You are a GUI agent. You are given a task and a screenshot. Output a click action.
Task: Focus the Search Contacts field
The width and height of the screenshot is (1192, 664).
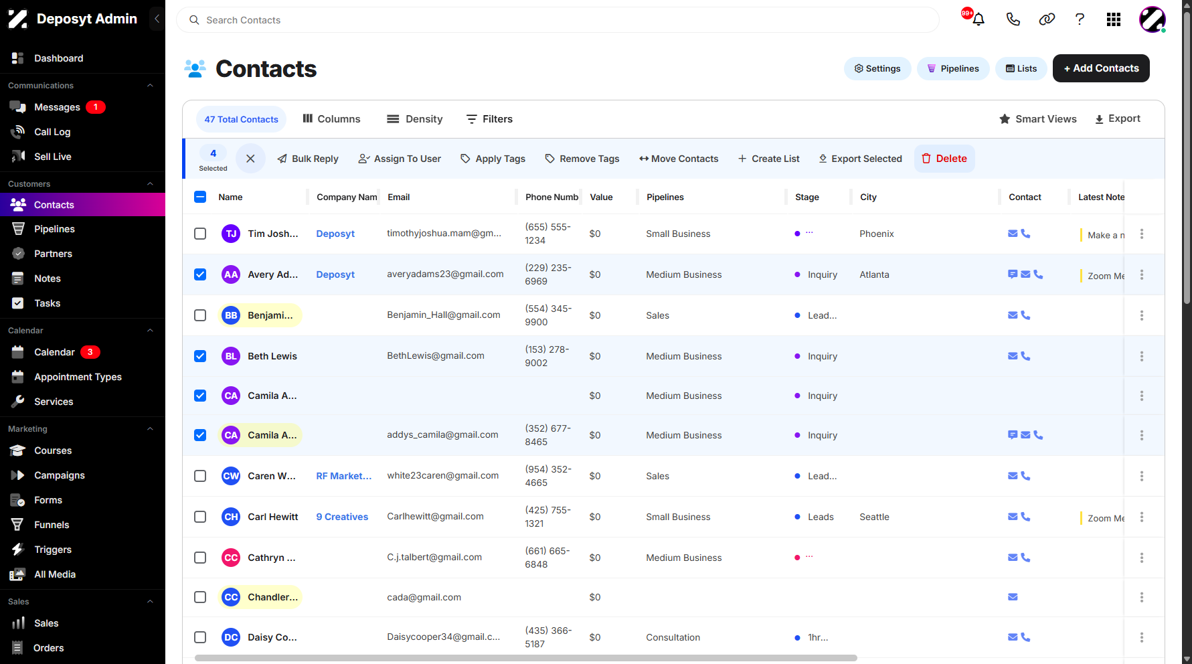558,20
